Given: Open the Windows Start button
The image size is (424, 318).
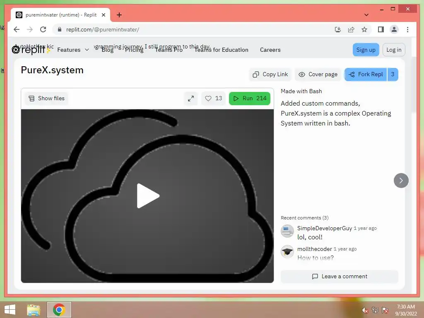Looking at the screenshot, I should coord(10,310).
